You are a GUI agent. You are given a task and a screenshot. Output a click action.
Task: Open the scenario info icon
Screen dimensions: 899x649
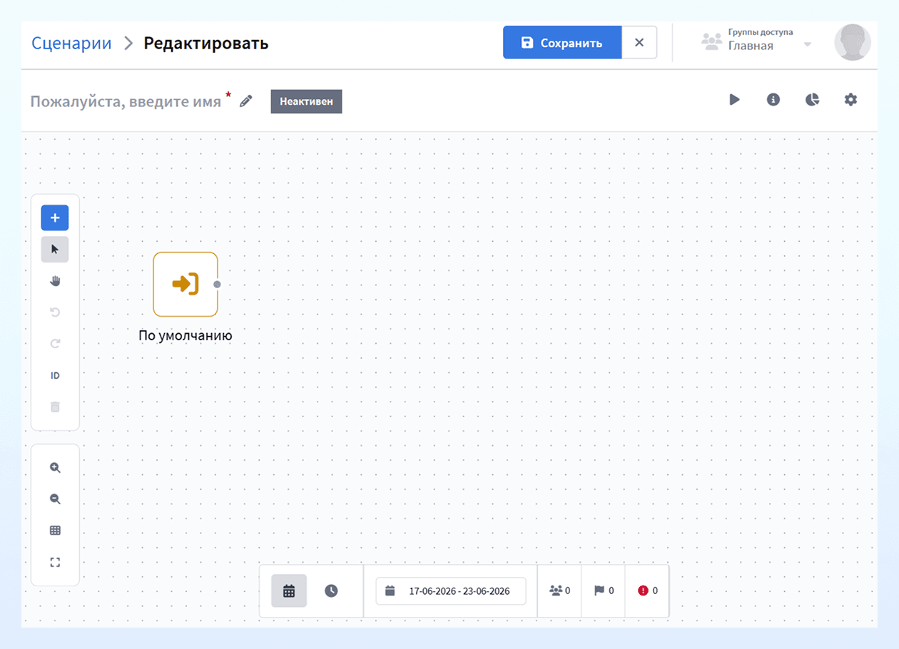click(773, 100)
